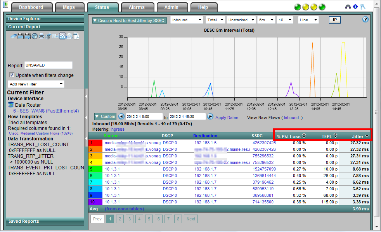Switch to the Alarms tab

coord(137,7)
